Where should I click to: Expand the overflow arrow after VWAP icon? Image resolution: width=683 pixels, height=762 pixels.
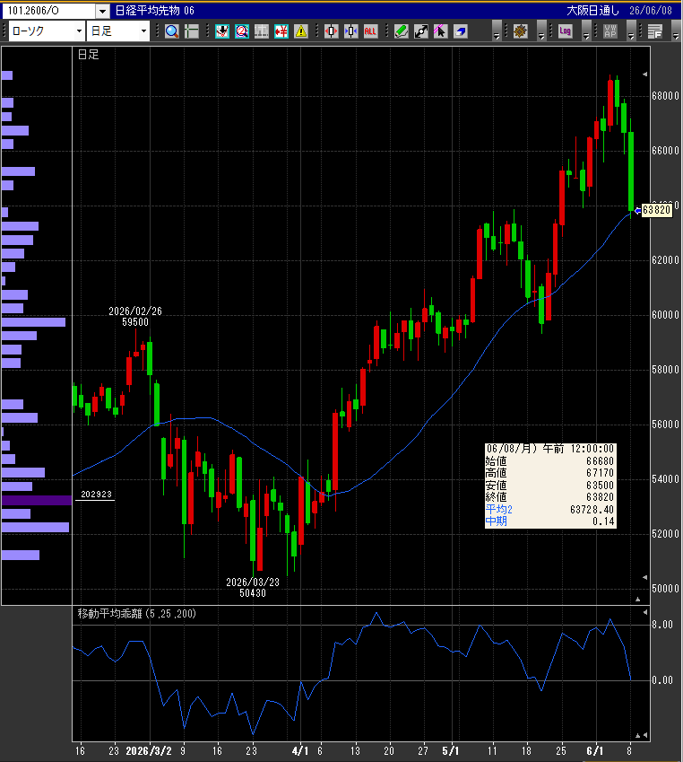[x=631, y=31]
